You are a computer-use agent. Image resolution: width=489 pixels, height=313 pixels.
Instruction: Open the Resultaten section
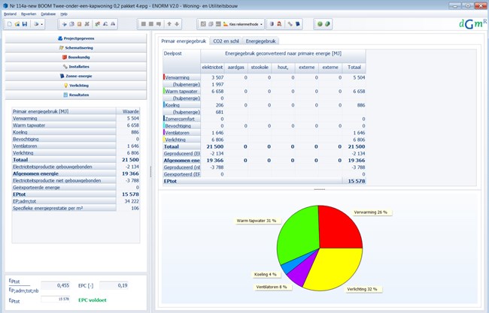[76, 95]
